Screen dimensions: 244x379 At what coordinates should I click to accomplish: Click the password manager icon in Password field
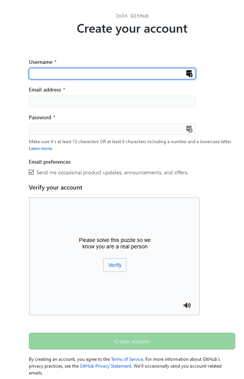[x=189, y=129]
